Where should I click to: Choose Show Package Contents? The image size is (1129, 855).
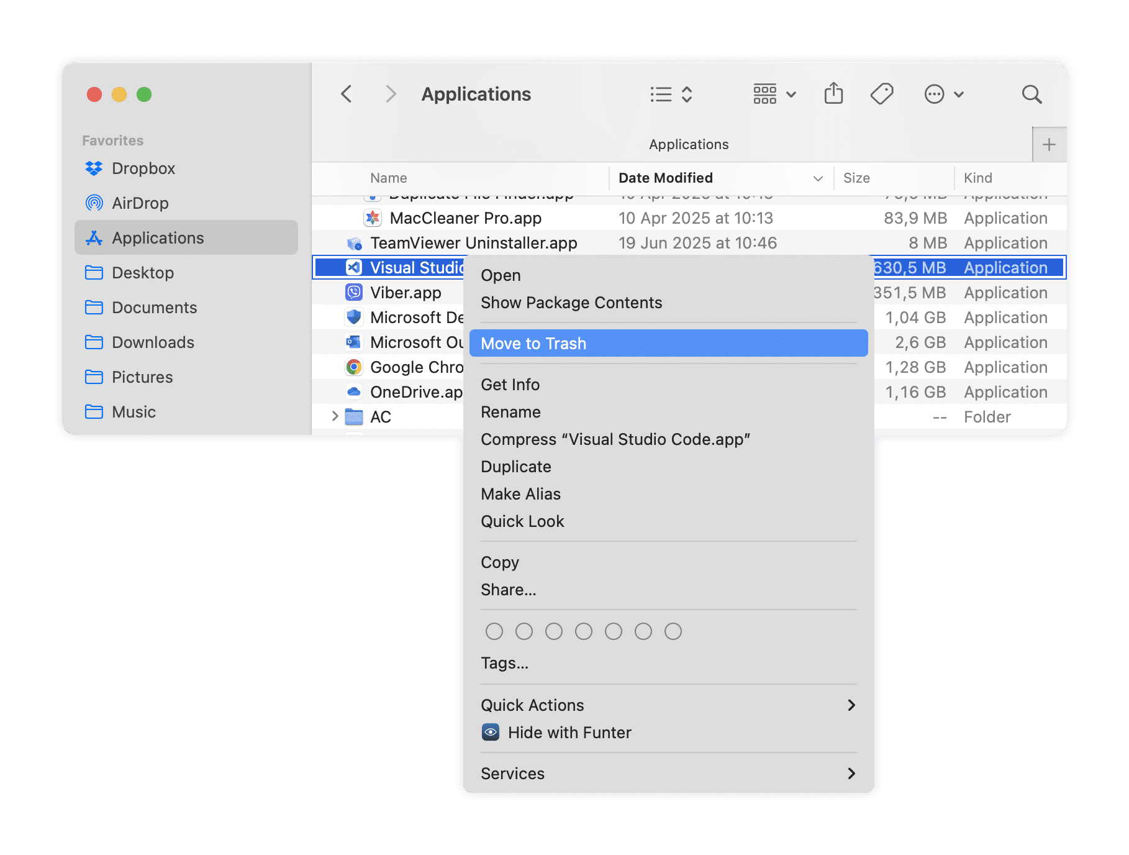[x=571, y=303]
